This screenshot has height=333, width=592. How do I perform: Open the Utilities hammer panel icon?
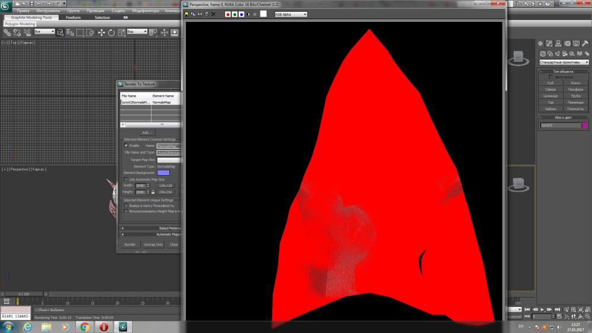point(585,44)
